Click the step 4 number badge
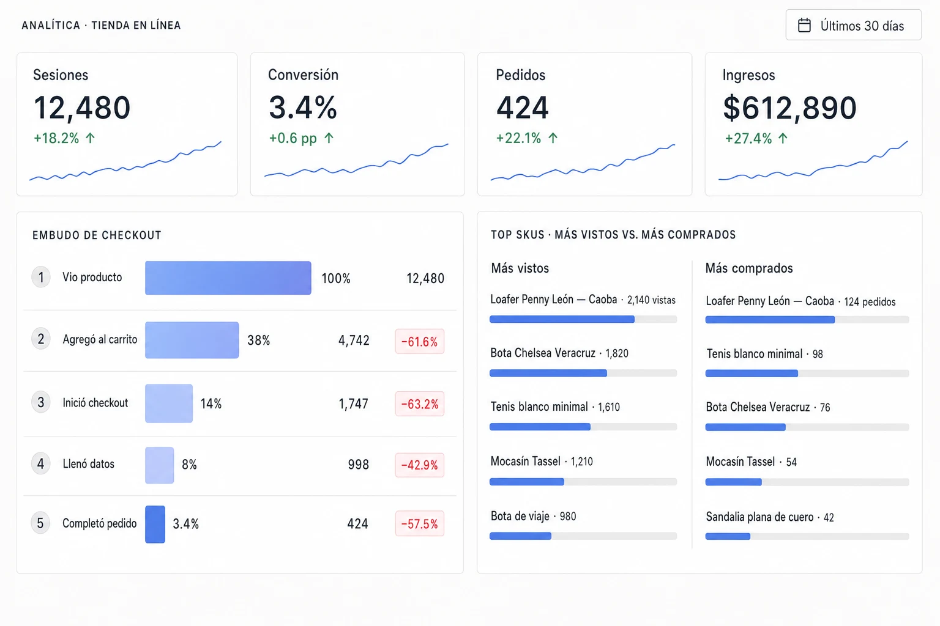940x626 pixels. [x=41, y=463]
